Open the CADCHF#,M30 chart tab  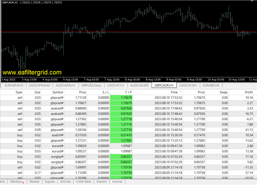(x=39, y=85)
